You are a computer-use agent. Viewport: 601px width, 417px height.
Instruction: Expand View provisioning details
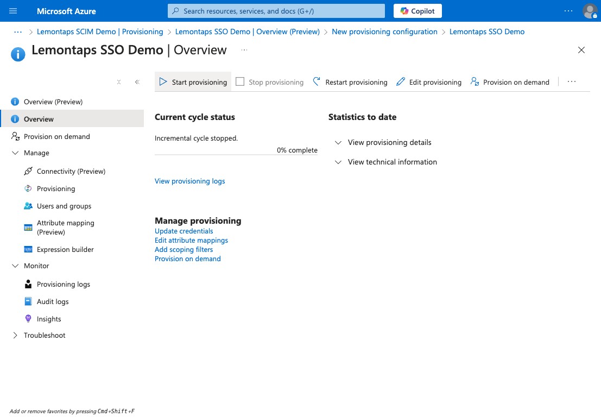tap(383, 143)
